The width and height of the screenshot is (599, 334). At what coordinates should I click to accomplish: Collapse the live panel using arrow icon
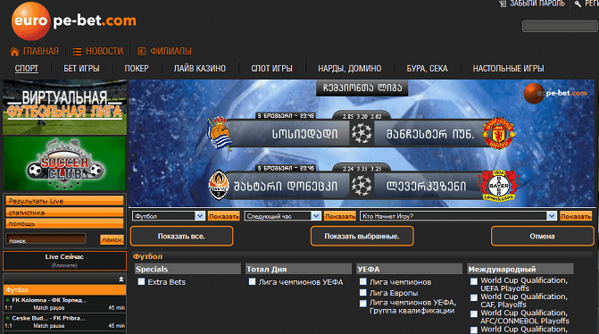click(121, 279)
